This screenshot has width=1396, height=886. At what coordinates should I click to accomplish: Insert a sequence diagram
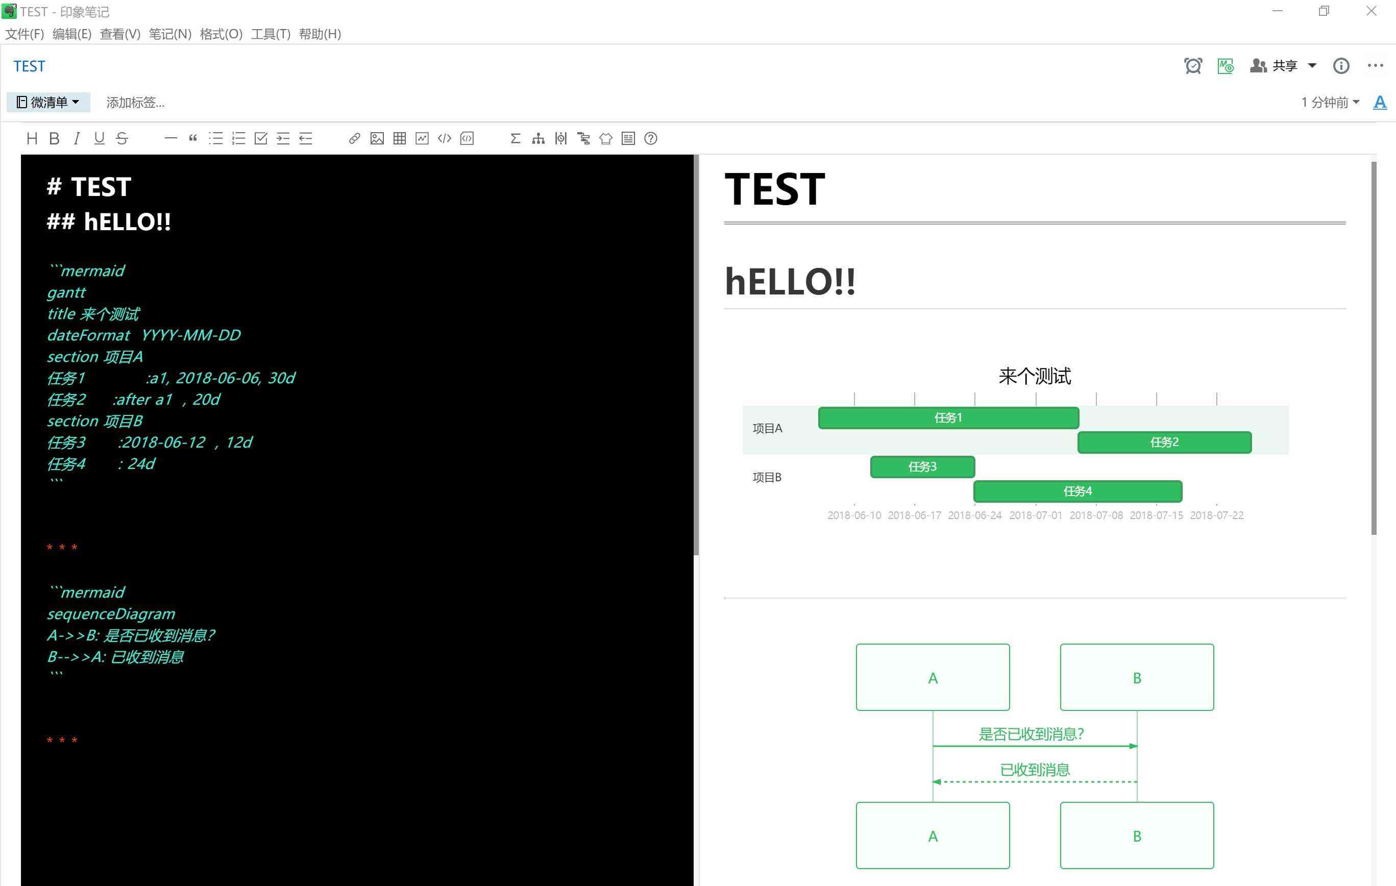tap(560, 139)
